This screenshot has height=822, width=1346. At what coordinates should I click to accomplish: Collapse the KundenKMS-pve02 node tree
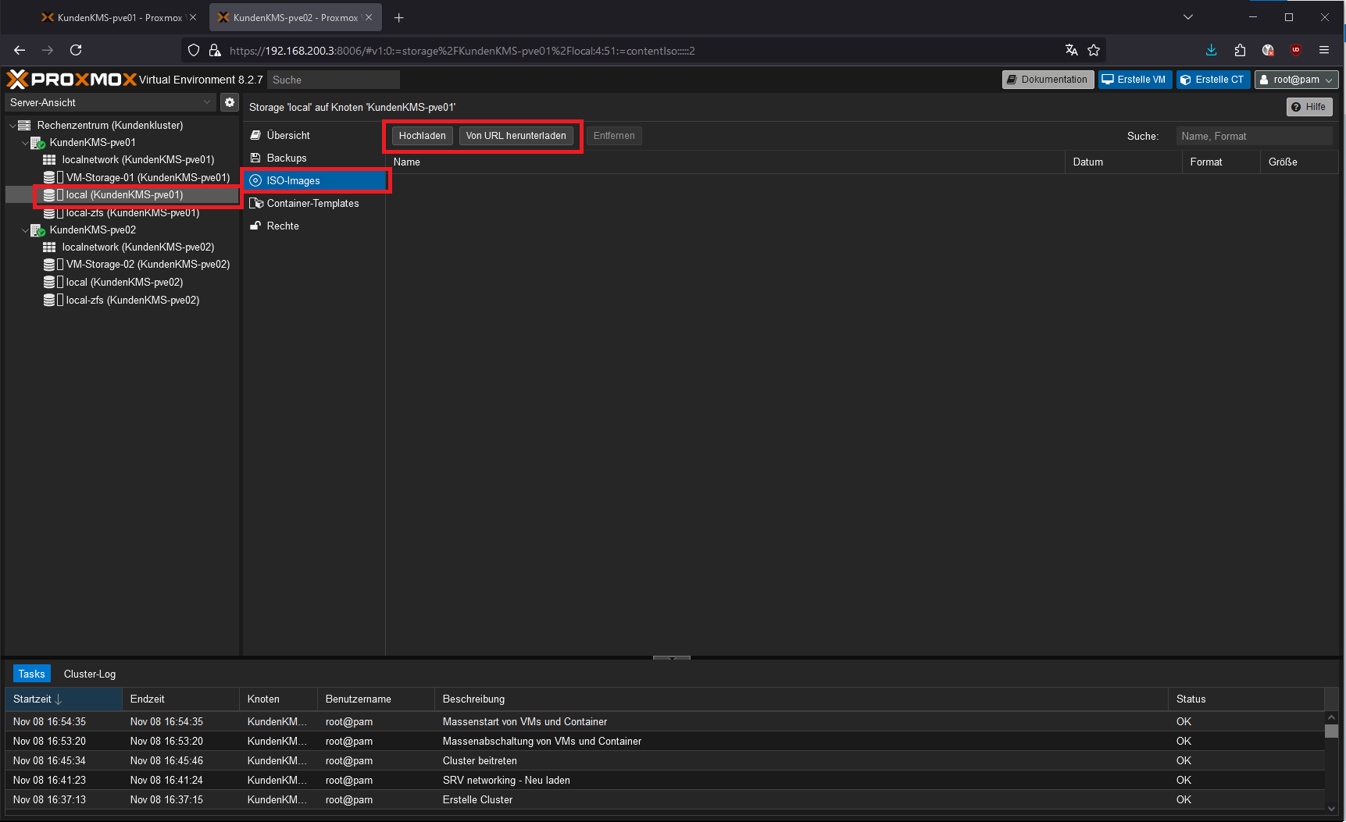pyautogui.click(x=25, y=230)
